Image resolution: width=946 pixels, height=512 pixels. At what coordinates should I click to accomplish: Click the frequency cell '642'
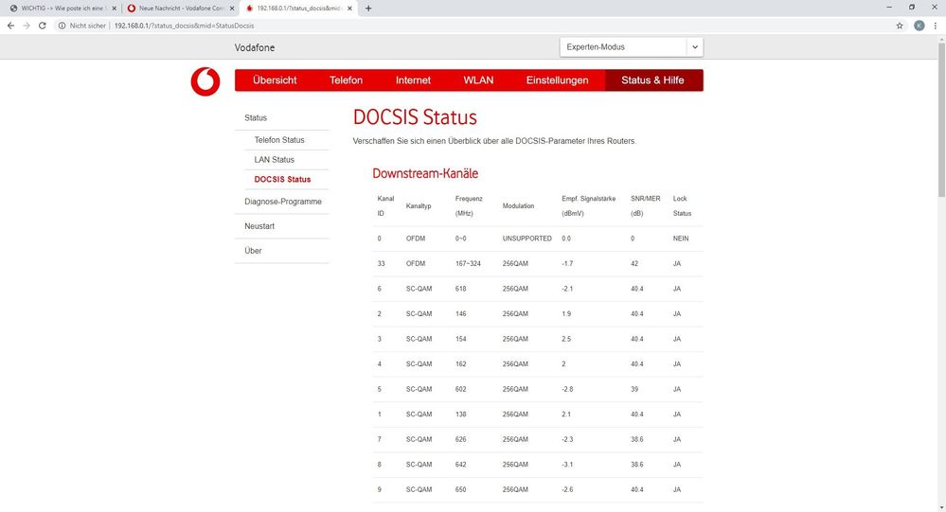click(x=460, y=465)
